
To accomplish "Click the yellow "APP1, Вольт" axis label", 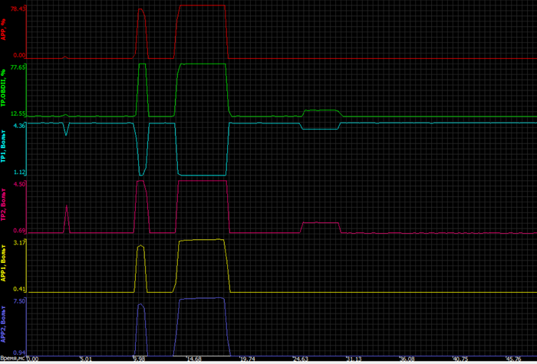I will pos(4,263).
